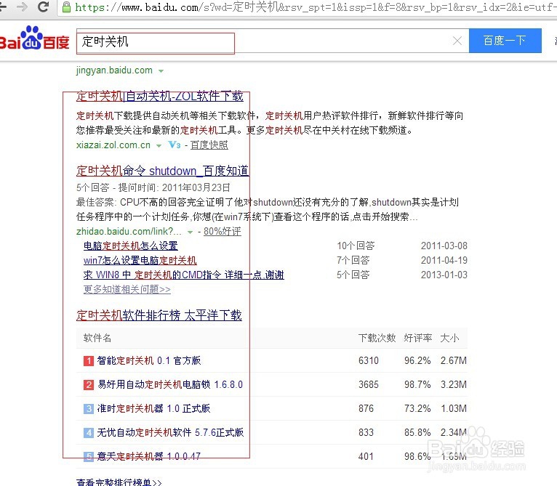This screenshot has height=486, width=557.
Task: Expand zhidao.baidu.com link dropdown arrow
Action: (x=190, y=232)
